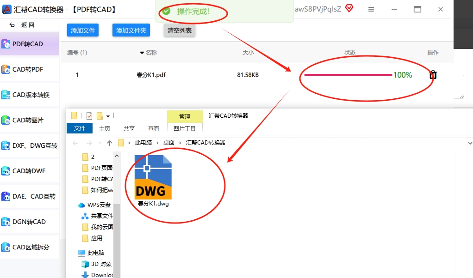Switch to the 共享 ribbon tab
The height and width of the screenshot is (278, 473).
(x=129, y=128)
